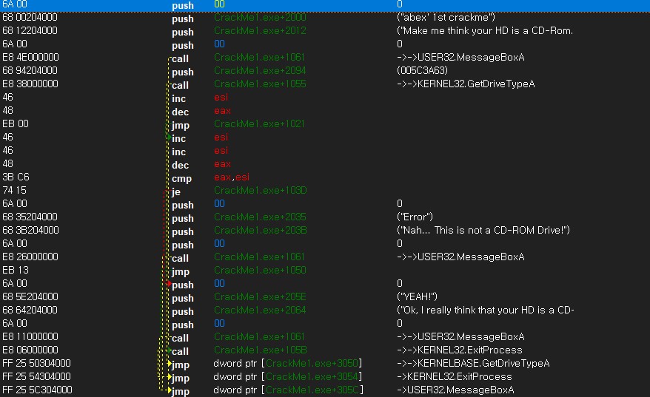Screen dimensions: 650x397
Task: Click call target CrackMe1.exe+1061 with bytes E8 4E000000
Action: click(x=259, y=57)
